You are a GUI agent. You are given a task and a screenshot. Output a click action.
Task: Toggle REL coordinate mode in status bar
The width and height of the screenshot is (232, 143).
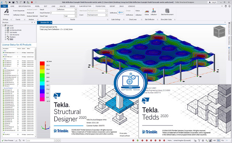coord(219,140)
